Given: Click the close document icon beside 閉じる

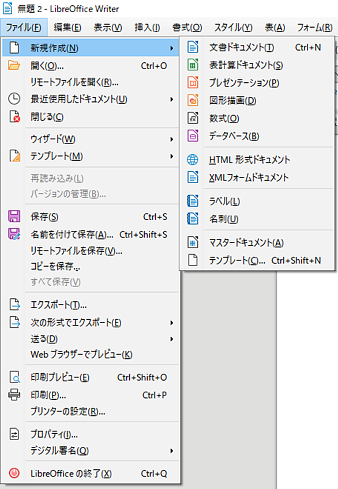Looking at the screenshot, I should click(x=14, y=117).
